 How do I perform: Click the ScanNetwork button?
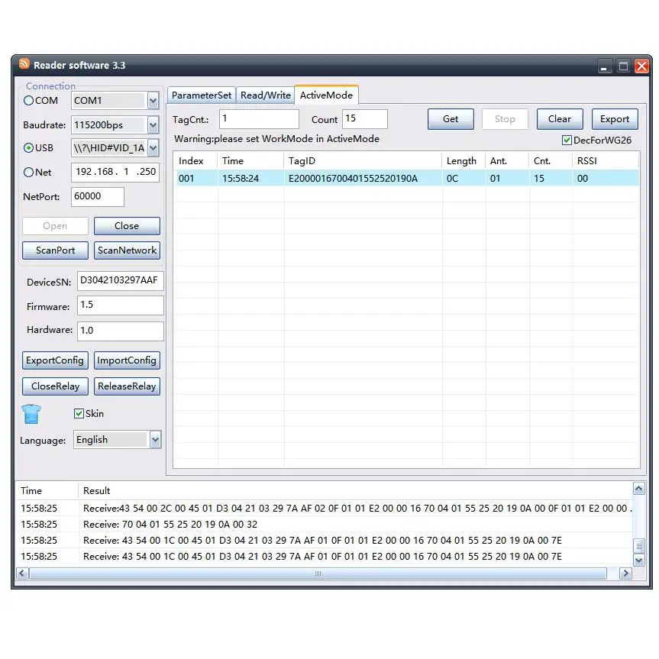pos(127,250)
